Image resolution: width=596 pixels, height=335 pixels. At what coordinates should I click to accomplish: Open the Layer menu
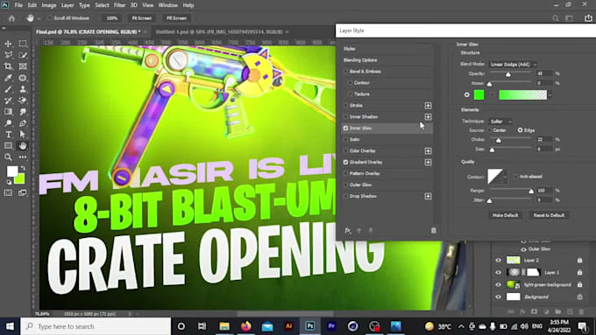pos(67,5)
